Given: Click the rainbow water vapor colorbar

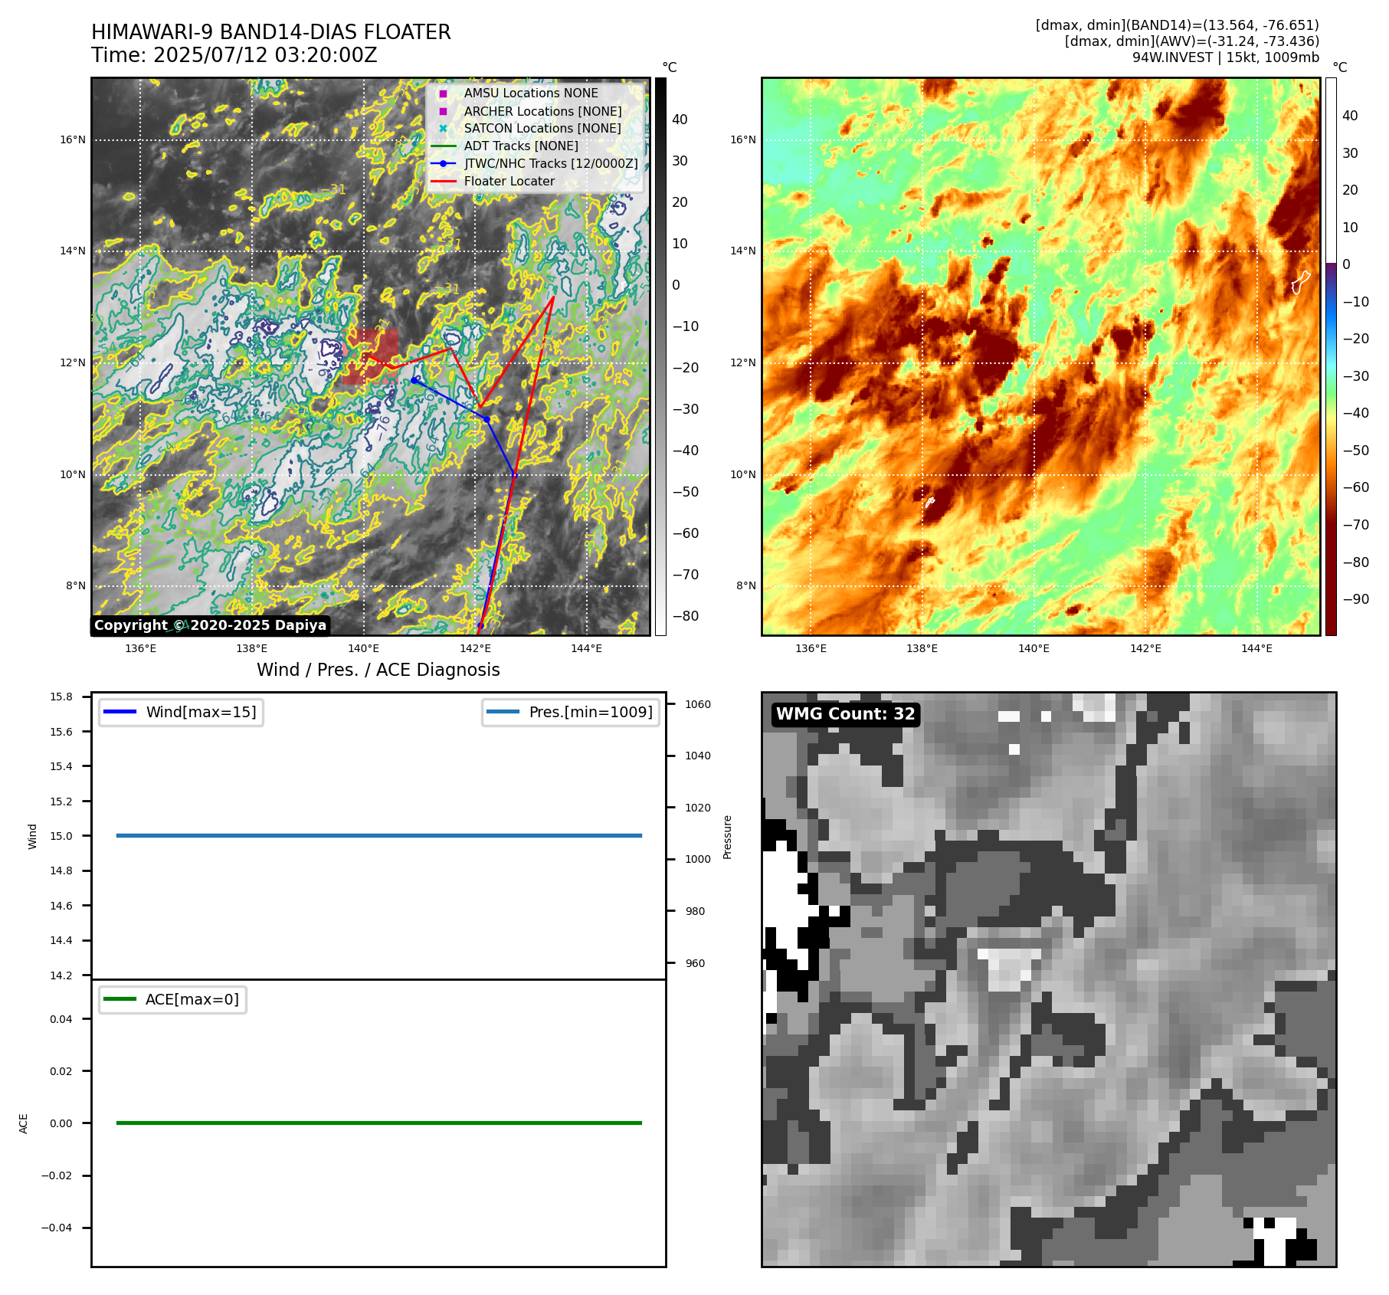Looking at the screenshot, I should coord(1331,356).
